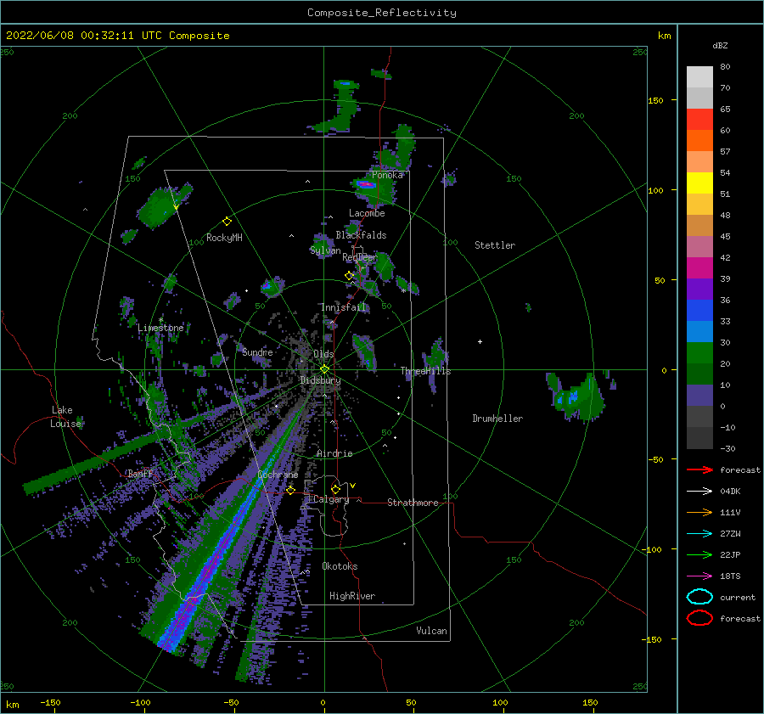Click the Ponoka city label
This screenshot has height=714, width=764.
(387, 175)
